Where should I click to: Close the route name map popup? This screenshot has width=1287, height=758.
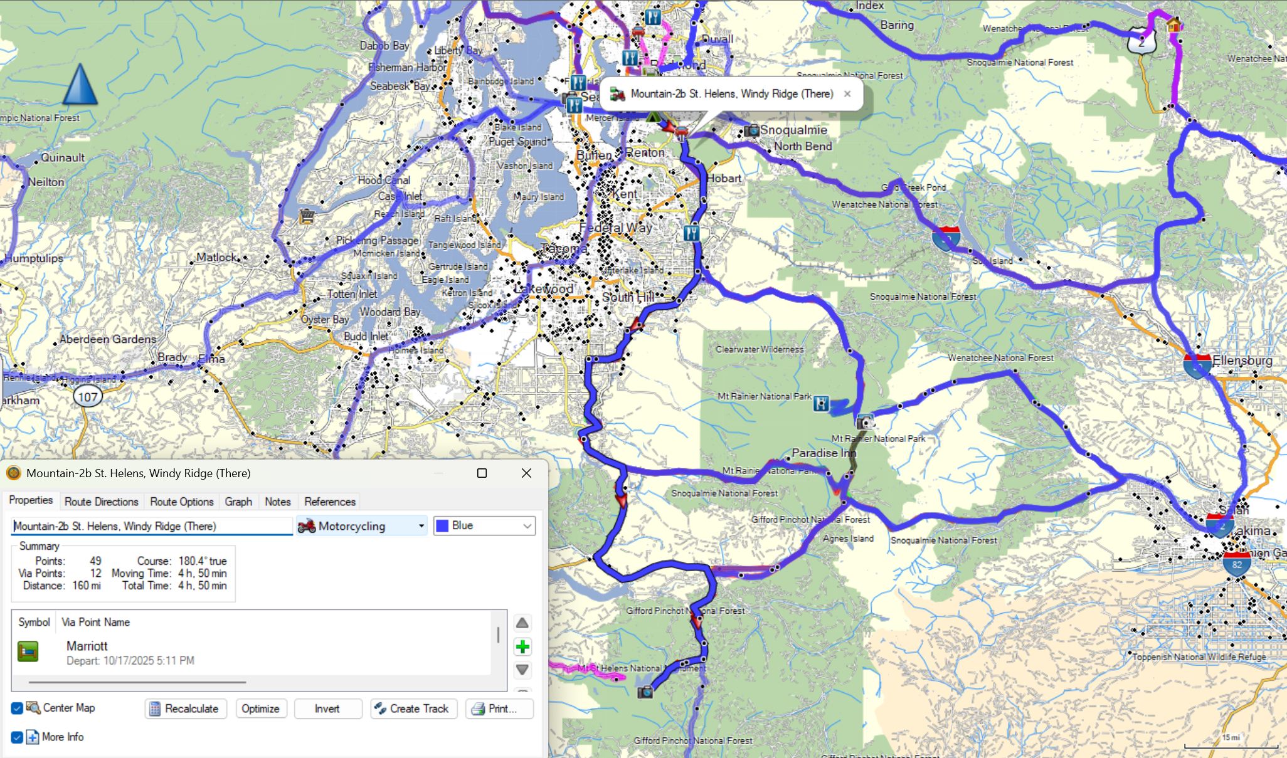tap(847, 94)
